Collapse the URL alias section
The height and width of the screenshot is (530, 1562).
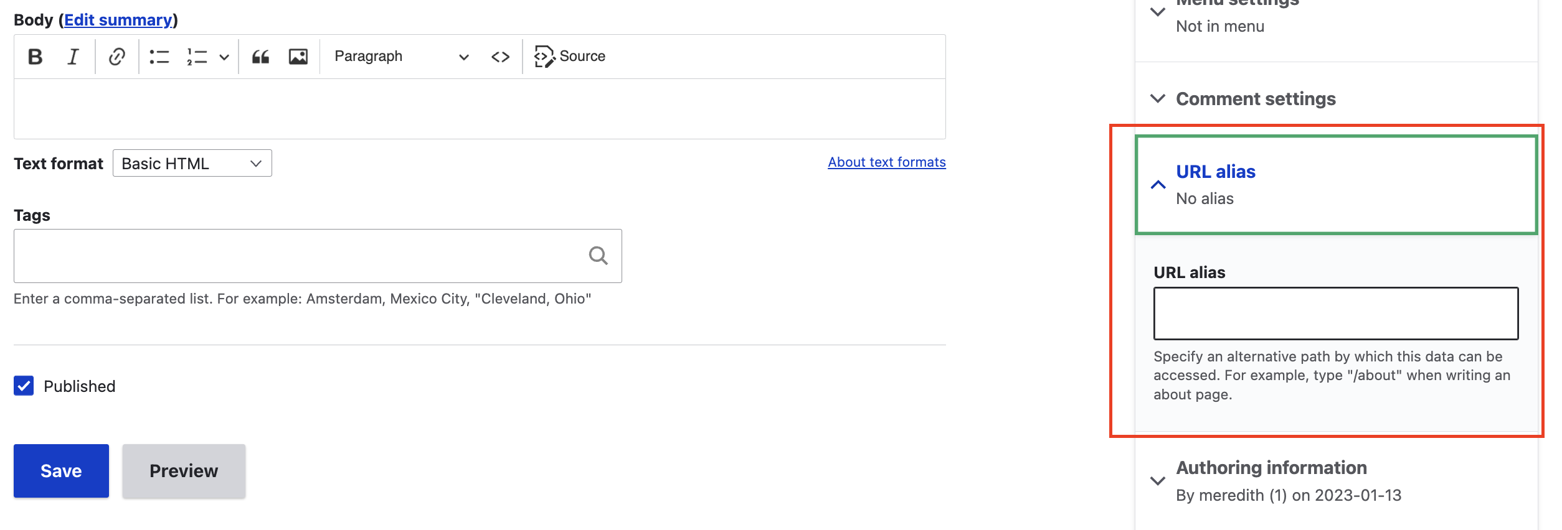tap(1336, 185)
